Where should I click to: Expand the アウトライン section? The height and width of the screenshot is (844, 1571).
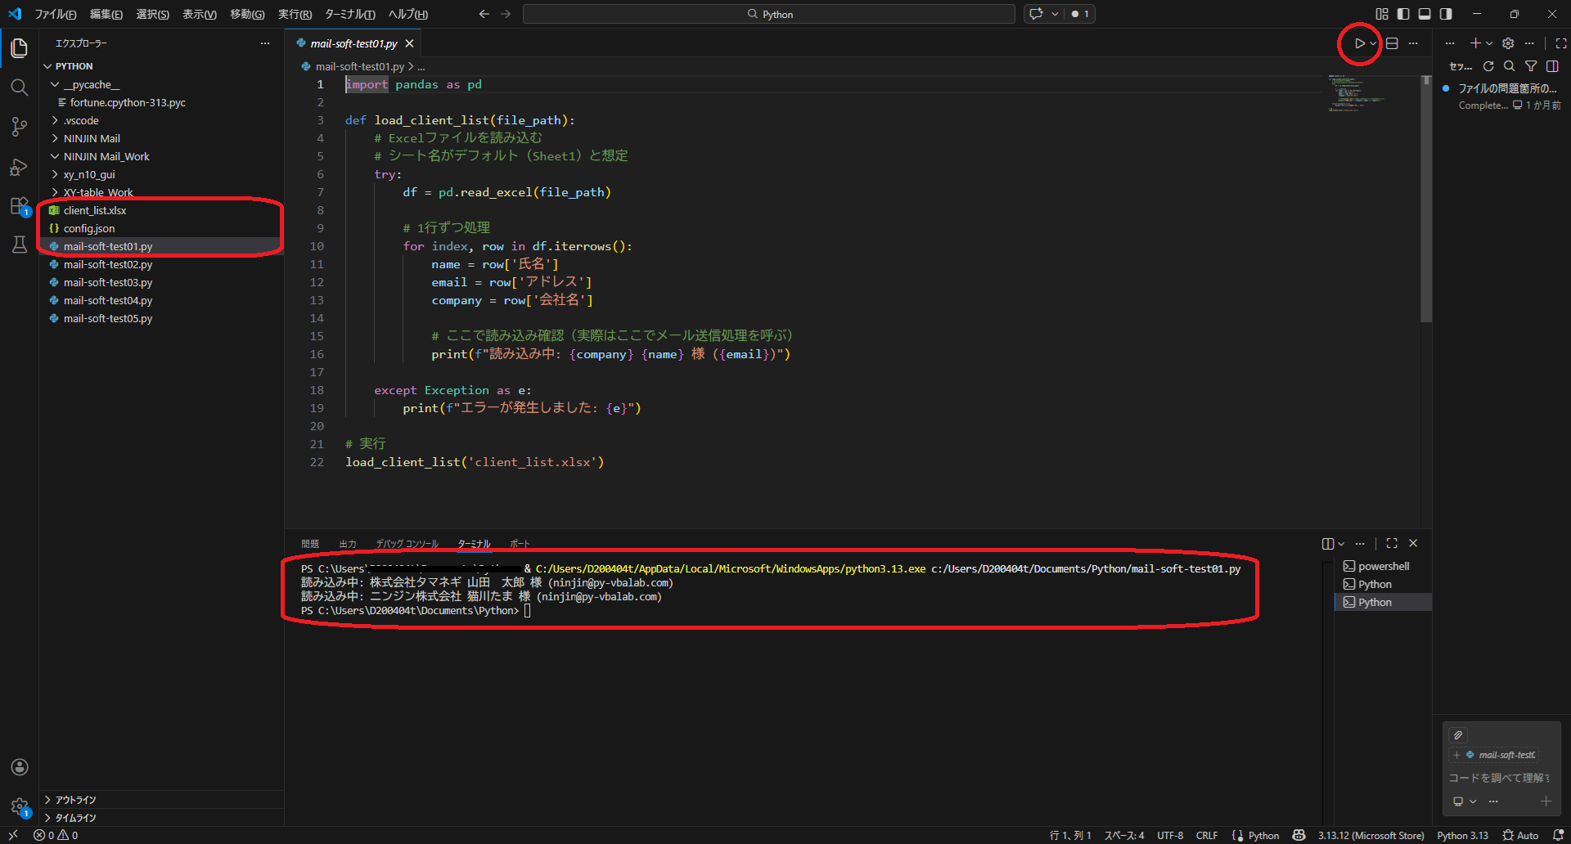pyautogui.click(x=75, y=800)
